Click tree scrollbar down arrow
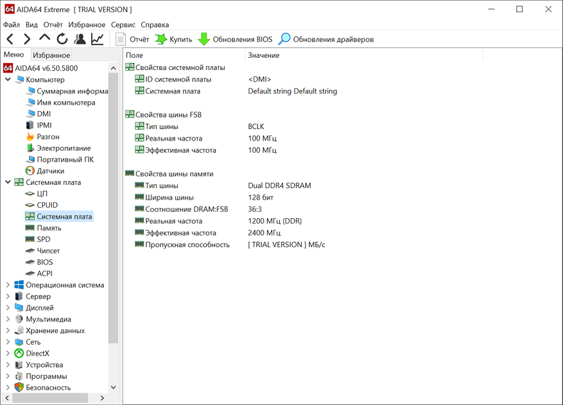The image size is (563, 405). pos(114,388)
